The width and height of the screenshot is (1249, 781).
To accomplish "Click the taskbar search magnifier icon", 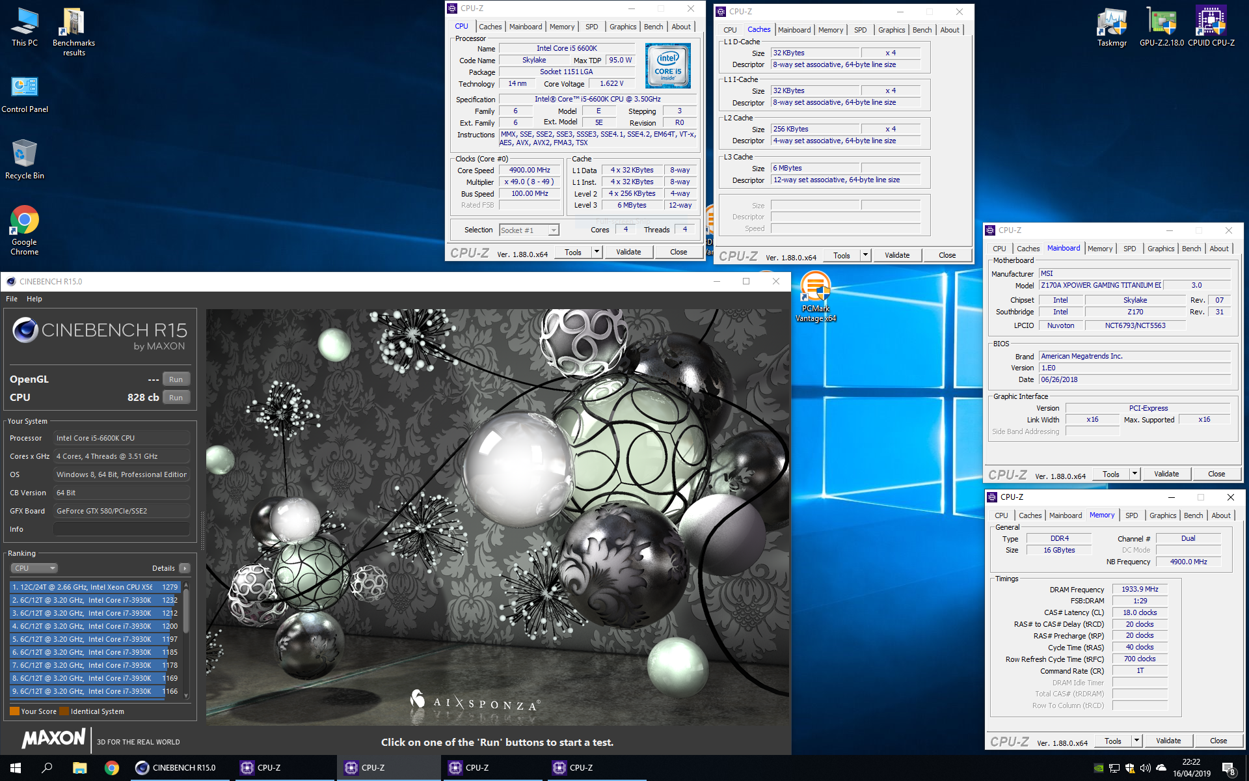I will (47, 768).
